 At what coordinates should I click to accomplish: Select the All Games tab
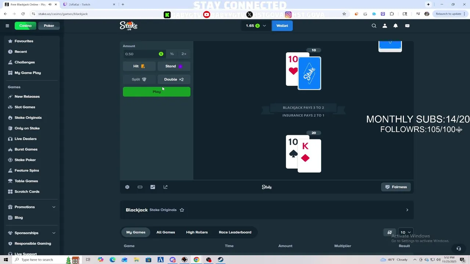[166, 232]
